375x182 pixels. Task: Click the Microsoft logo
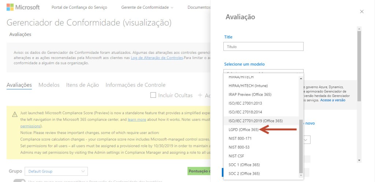[23, 7]
